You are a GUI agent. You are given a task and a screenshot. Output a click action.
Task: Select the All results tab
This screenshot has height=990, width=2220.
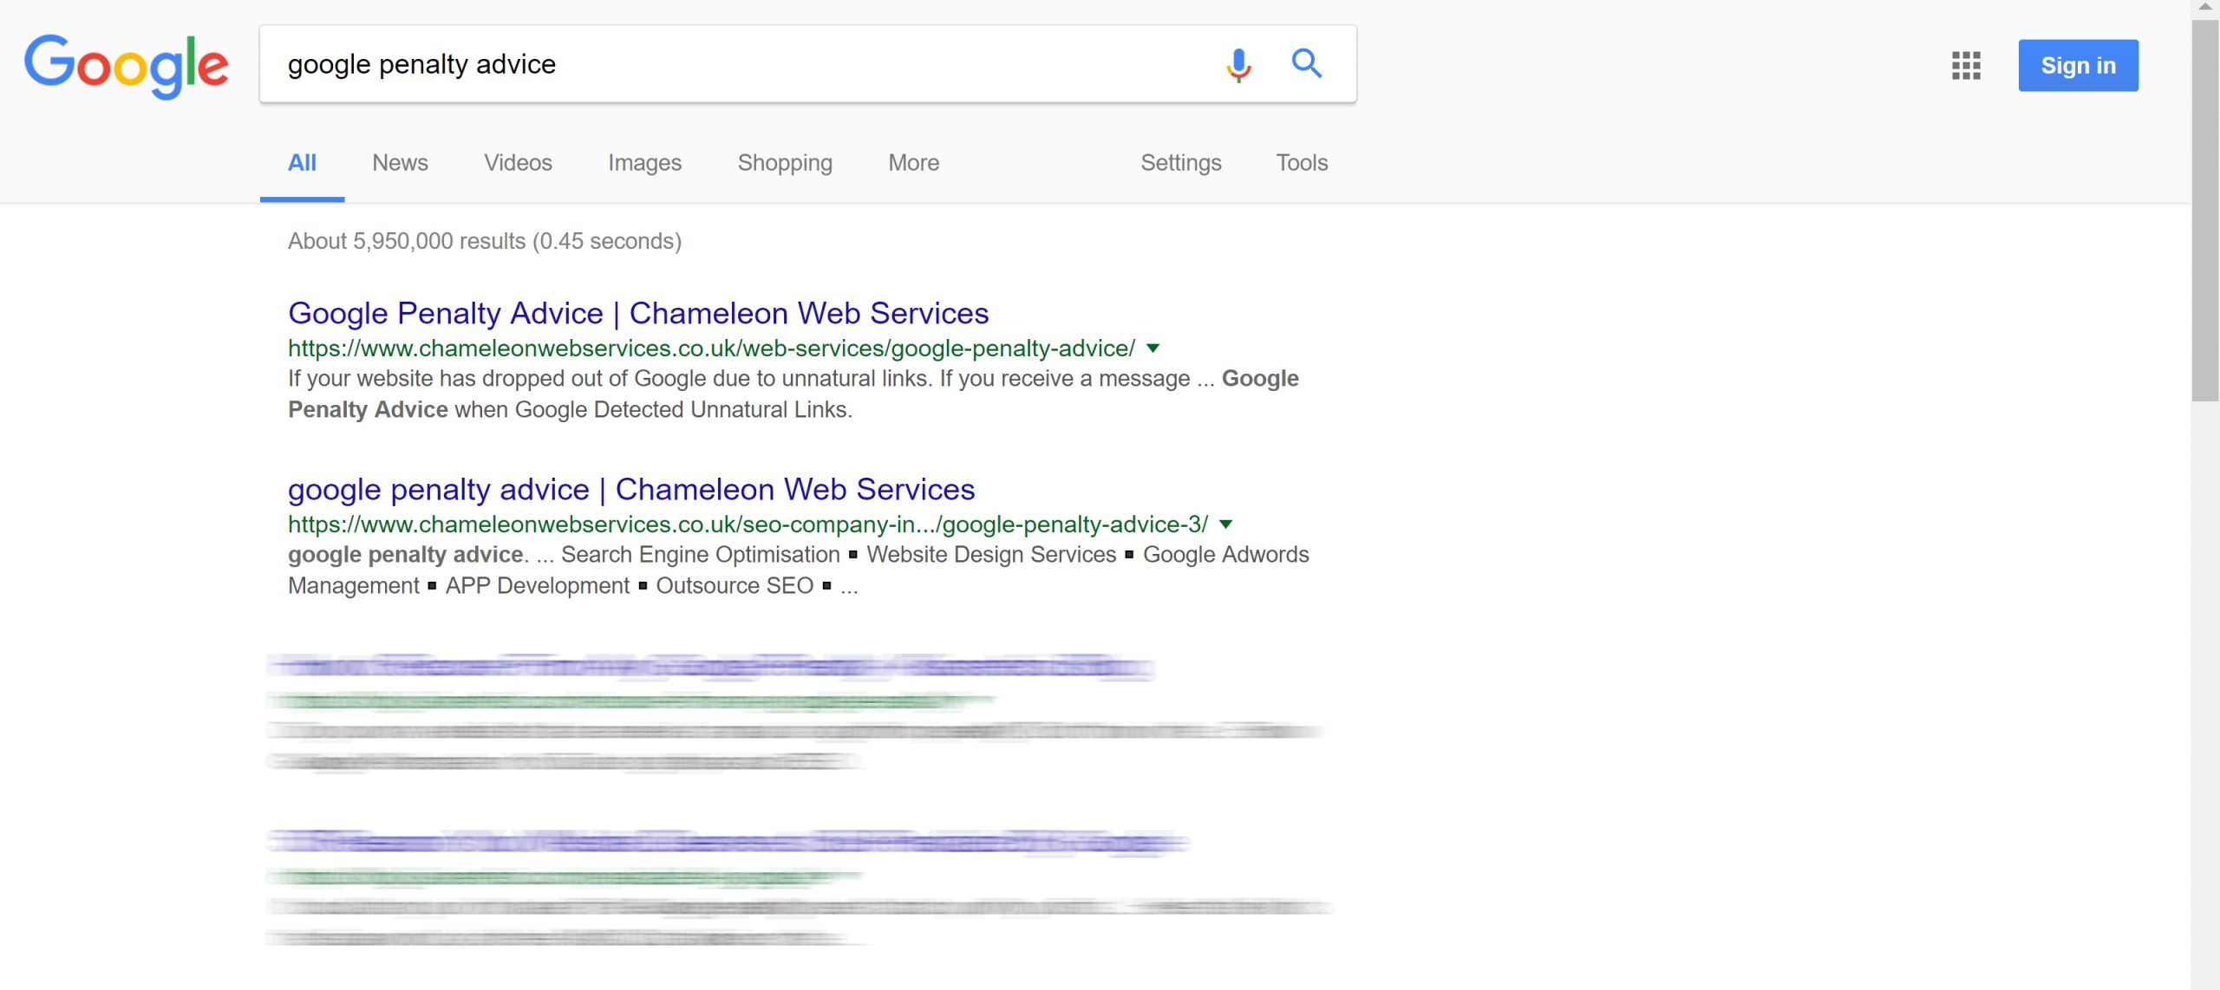pos(302,163)
